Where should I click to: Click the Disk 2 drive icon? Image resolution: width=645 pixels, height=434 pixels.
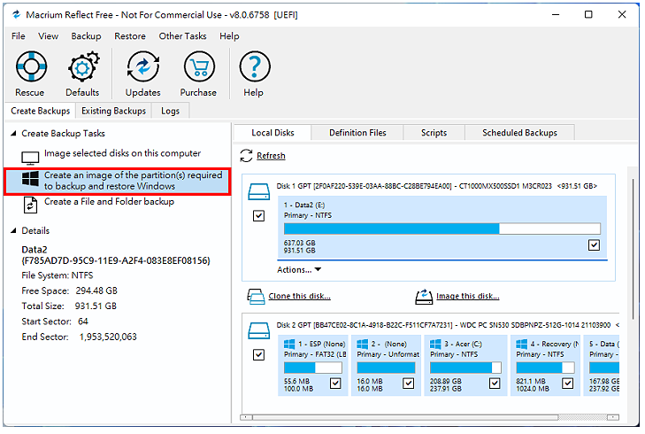point(259,331)
